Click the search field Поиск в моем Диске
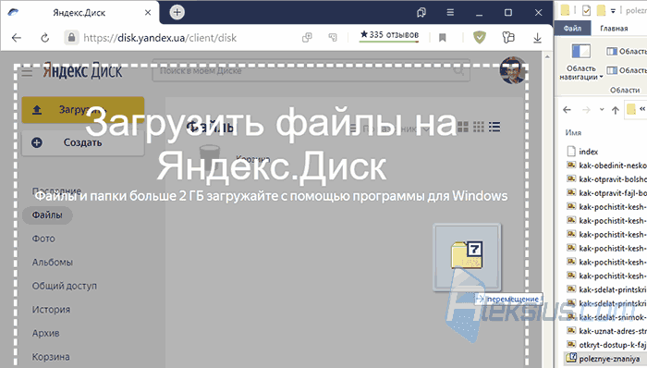Screen dimensions: 647x368 click(311, 70)
